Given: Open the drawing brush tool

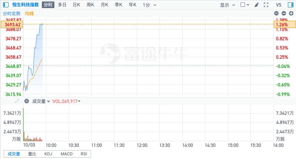Looking at the screenshot, I should coord(257,5).
